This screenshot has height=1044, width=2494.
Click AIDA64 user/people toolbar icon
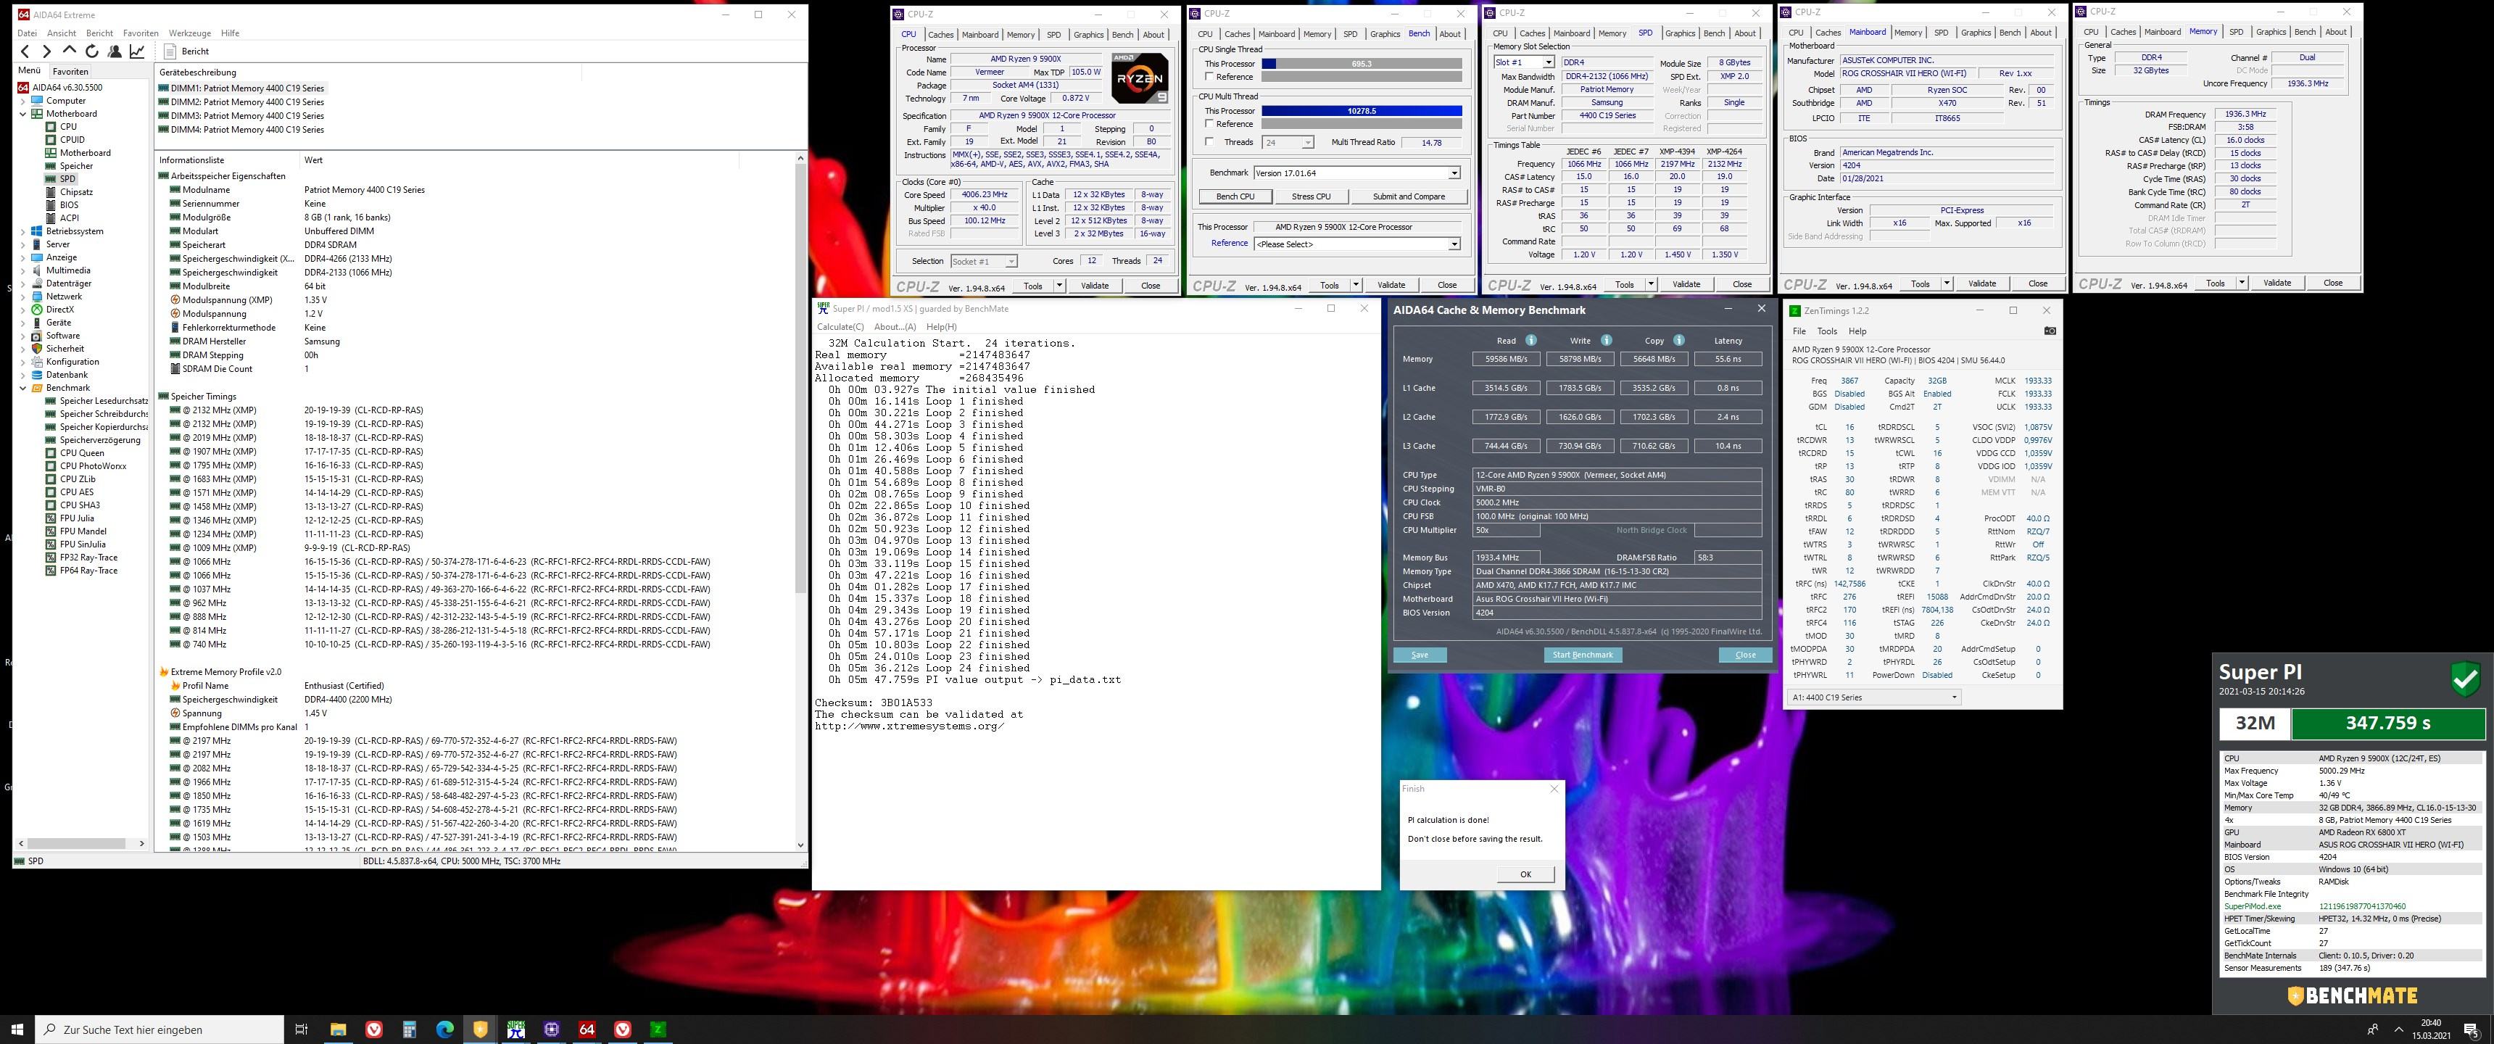[x=115, y=51]
